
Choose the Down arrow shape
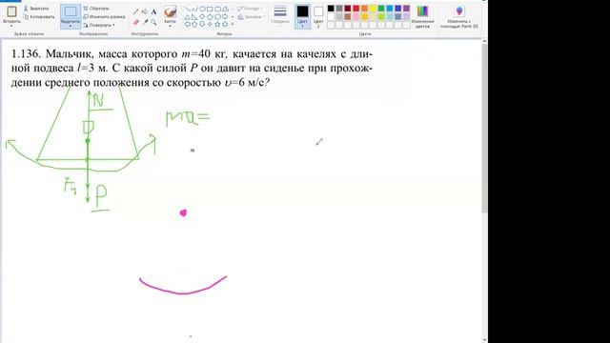[x=202, y=24]
